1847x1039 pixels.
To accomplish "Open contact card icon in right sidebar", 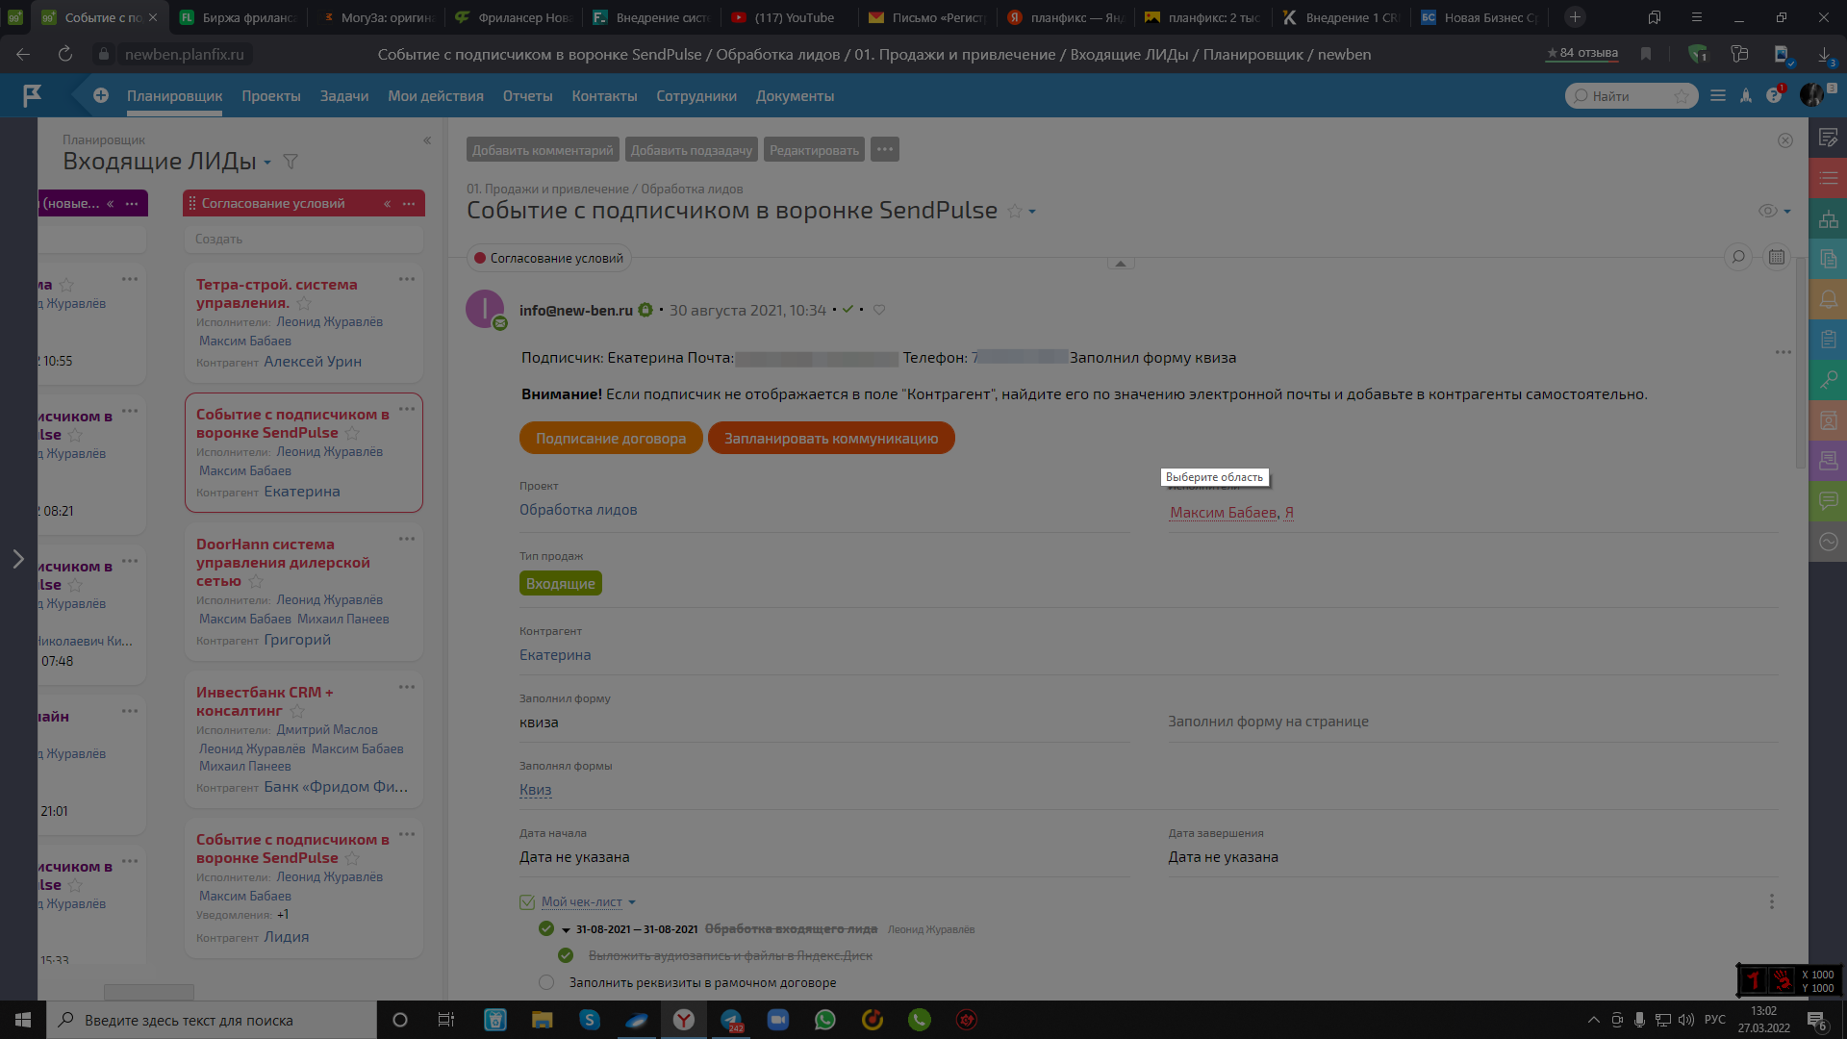I will pyautogui.click(x=1828, y=420).
